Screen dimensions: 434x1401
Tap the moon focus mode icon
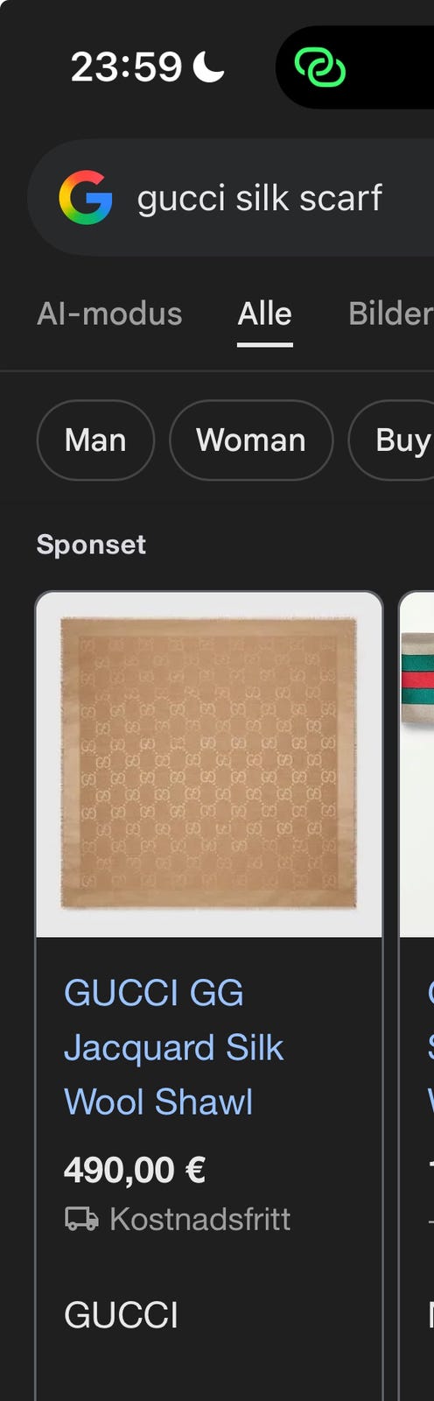(208, 67)
